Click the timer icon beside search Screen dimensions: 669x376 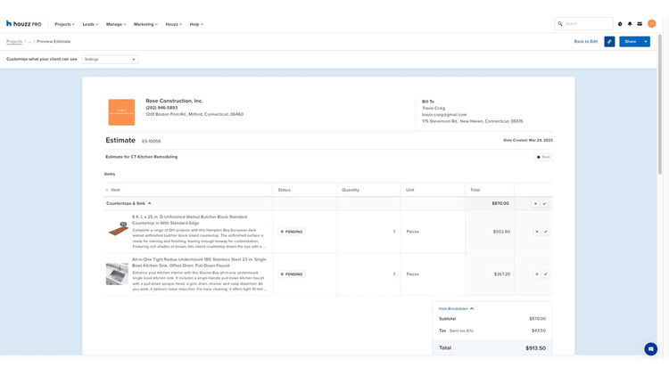(620, 24)
